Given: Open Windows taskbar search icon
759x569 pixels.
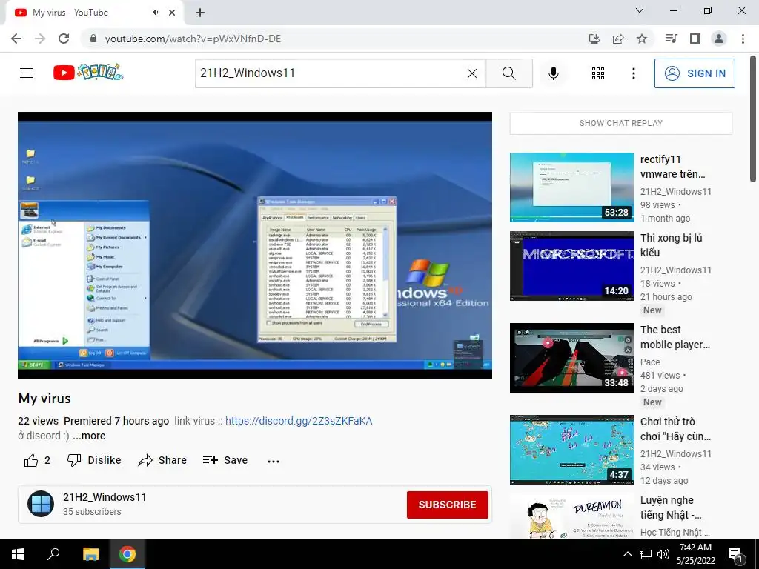Looking at the screenshot, I should point(53,554).
